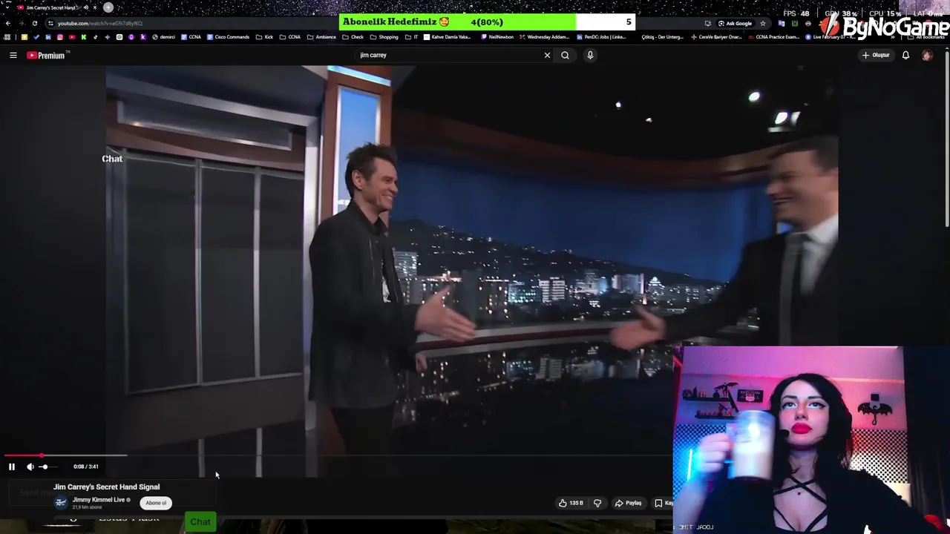Subscribe using the Abone ol button

point(156,503)
